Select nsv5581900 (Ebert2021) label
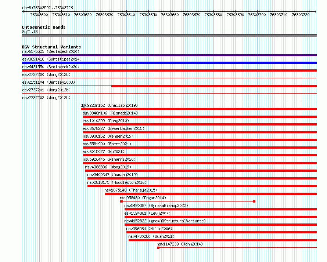This screenshot has height=262, width=327. [x=107, y=144]
